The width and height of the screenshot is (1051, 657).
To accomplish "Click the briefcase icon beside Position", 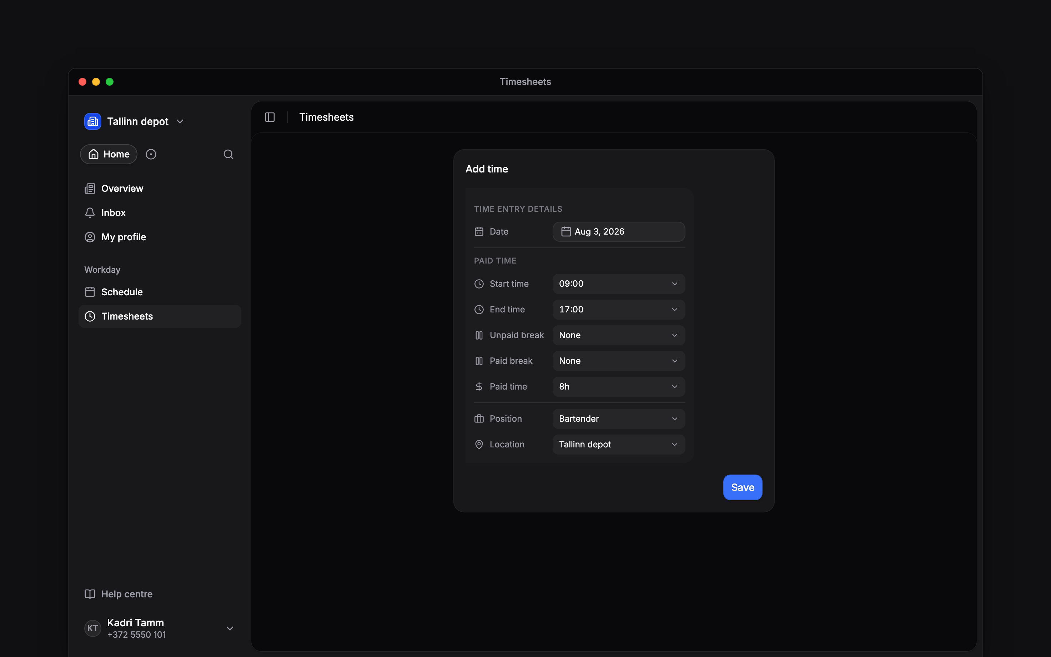I will click(479, 419).
